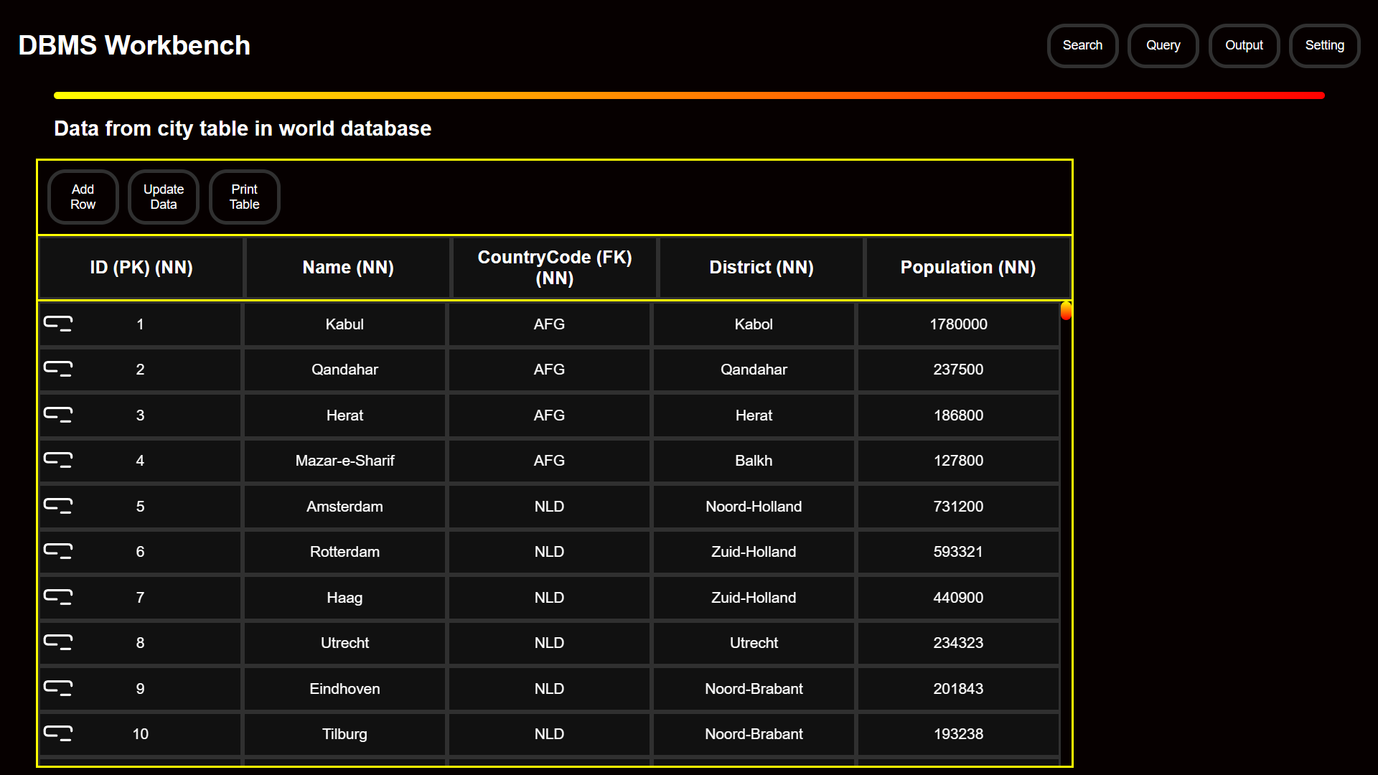
Task: Click the NLD code in Amsterdam row
Action: pos(549,507)
